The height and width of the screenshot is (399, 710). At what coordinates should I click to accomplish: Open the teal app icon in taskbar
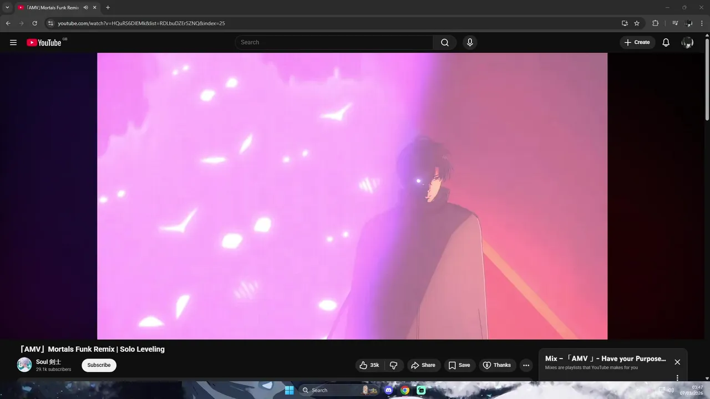click(421, 390)
